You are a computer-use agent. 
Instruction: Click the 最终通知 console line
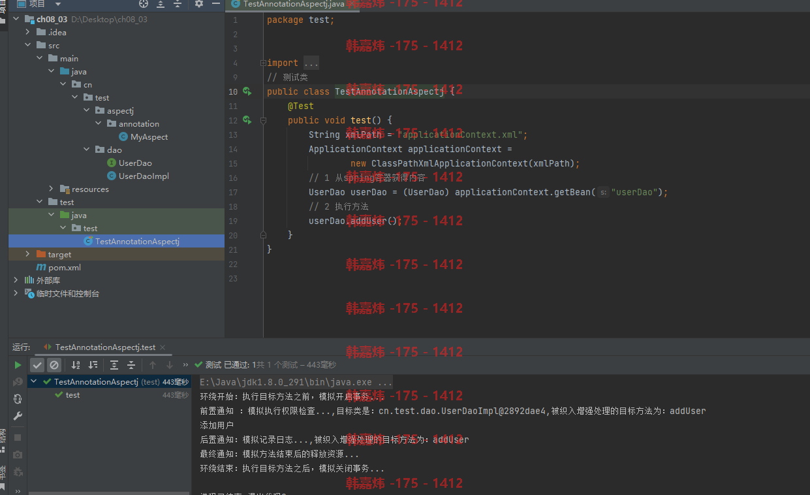point(279,454)
